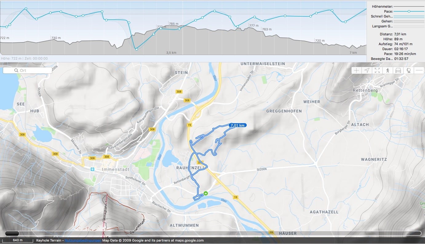Click the magnifier icon in the Ort field
The image size is (425, 244).
16,70
